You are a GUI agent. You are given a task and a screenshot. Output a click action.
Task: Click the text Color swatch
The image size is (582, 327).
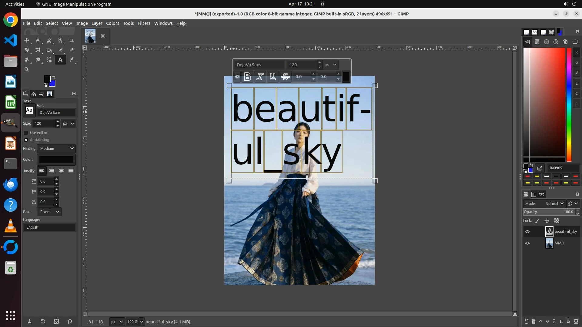pos(56,159)
